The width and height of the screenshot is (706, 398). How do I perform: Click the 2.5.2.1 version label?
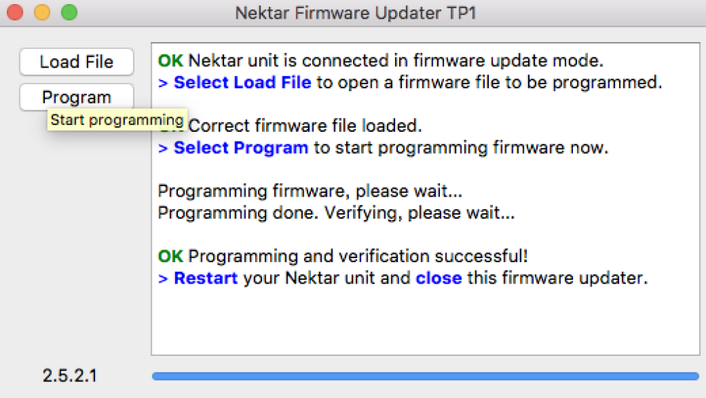pyautogui.click(x=70, y=376)
